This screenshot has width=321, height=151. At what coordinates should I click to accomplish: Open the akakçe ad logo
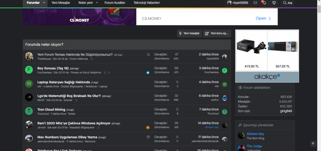267,77
